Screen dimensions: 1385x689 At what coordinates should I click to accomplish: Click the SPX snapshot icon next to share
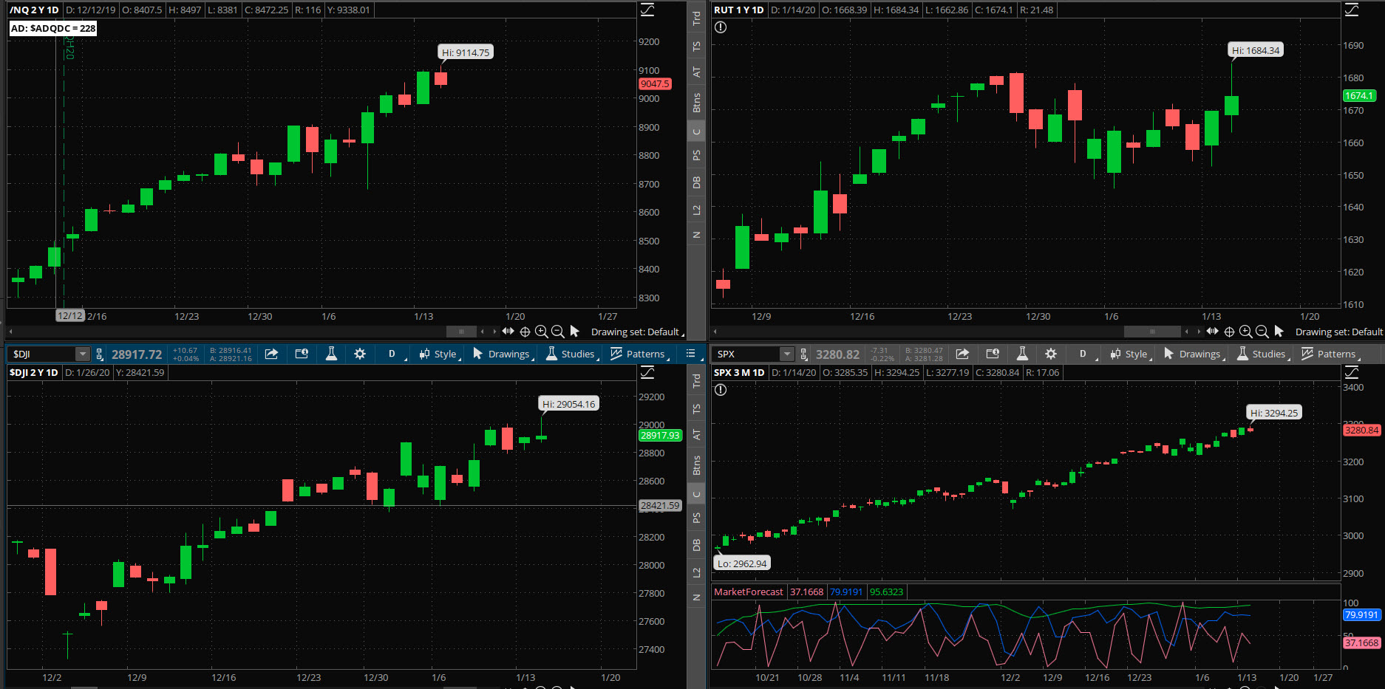click(993, 354)
